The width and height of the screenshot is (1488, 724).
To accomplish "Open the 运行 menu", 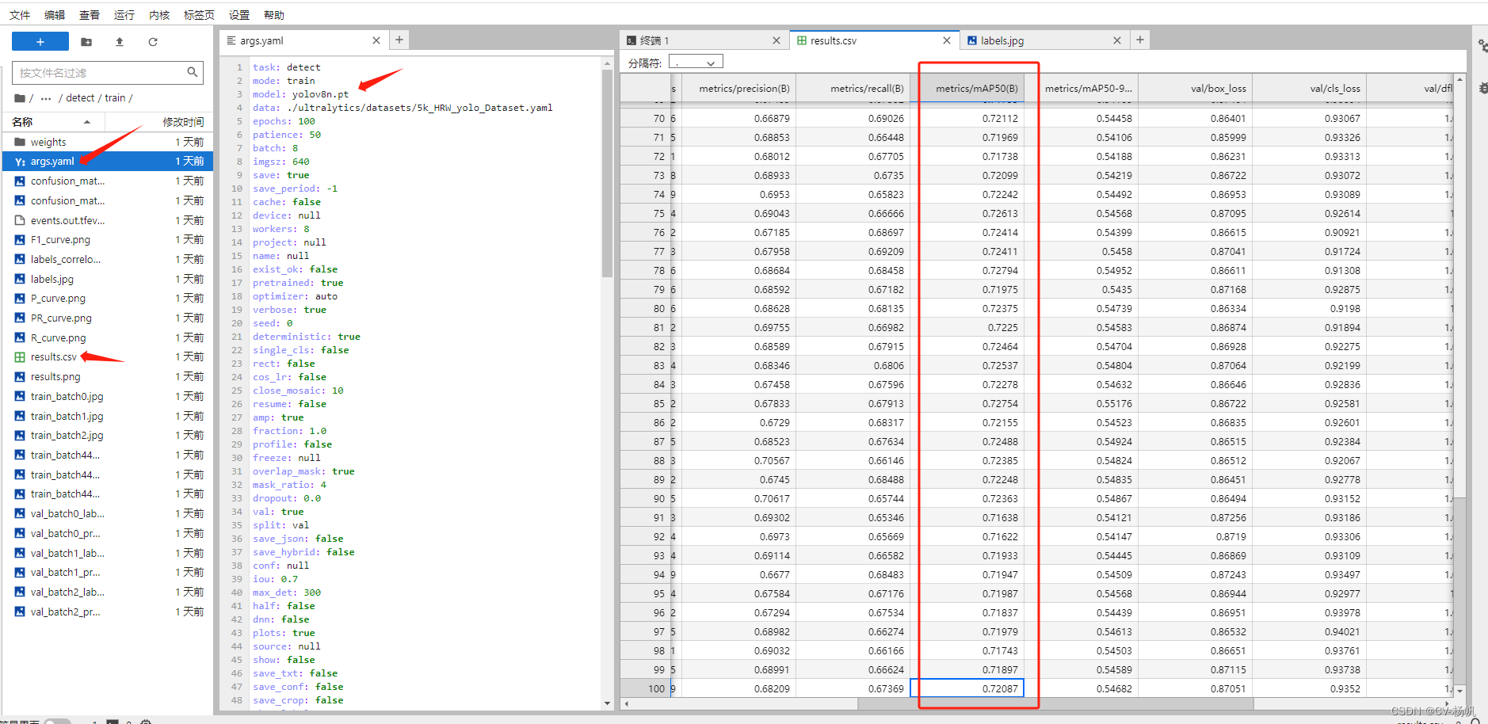I will 124,15.
